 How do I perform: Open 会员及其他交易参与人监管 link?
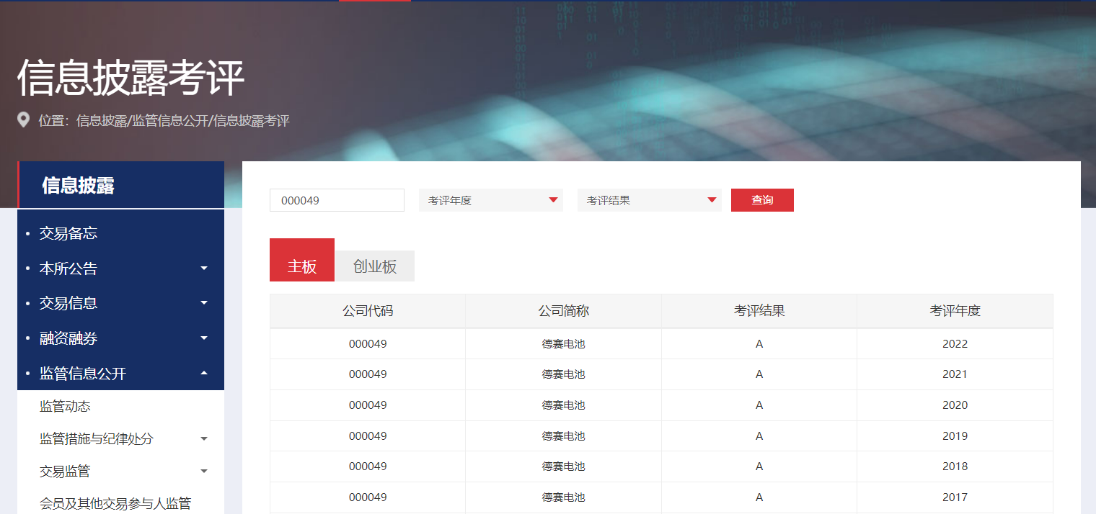tap(115, 503)
